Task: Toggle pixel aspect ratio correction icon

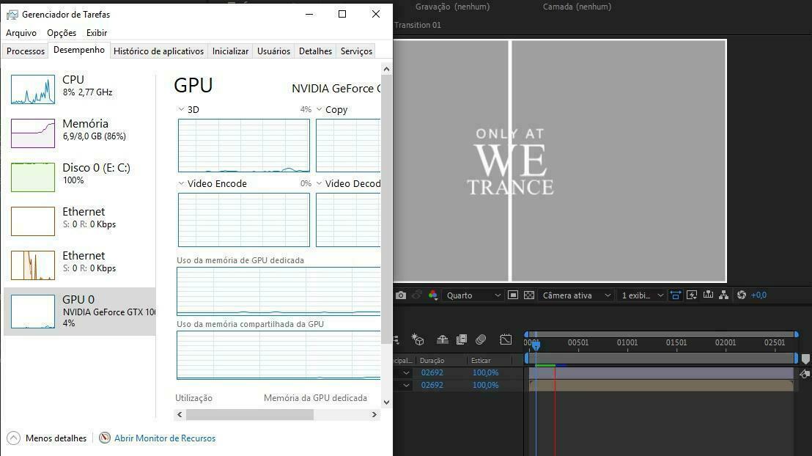Action: 675,295
